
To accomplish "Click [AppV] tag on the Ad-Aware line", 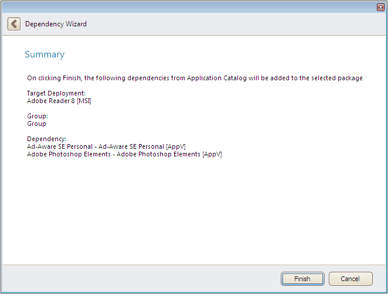I will pos(176,146).
